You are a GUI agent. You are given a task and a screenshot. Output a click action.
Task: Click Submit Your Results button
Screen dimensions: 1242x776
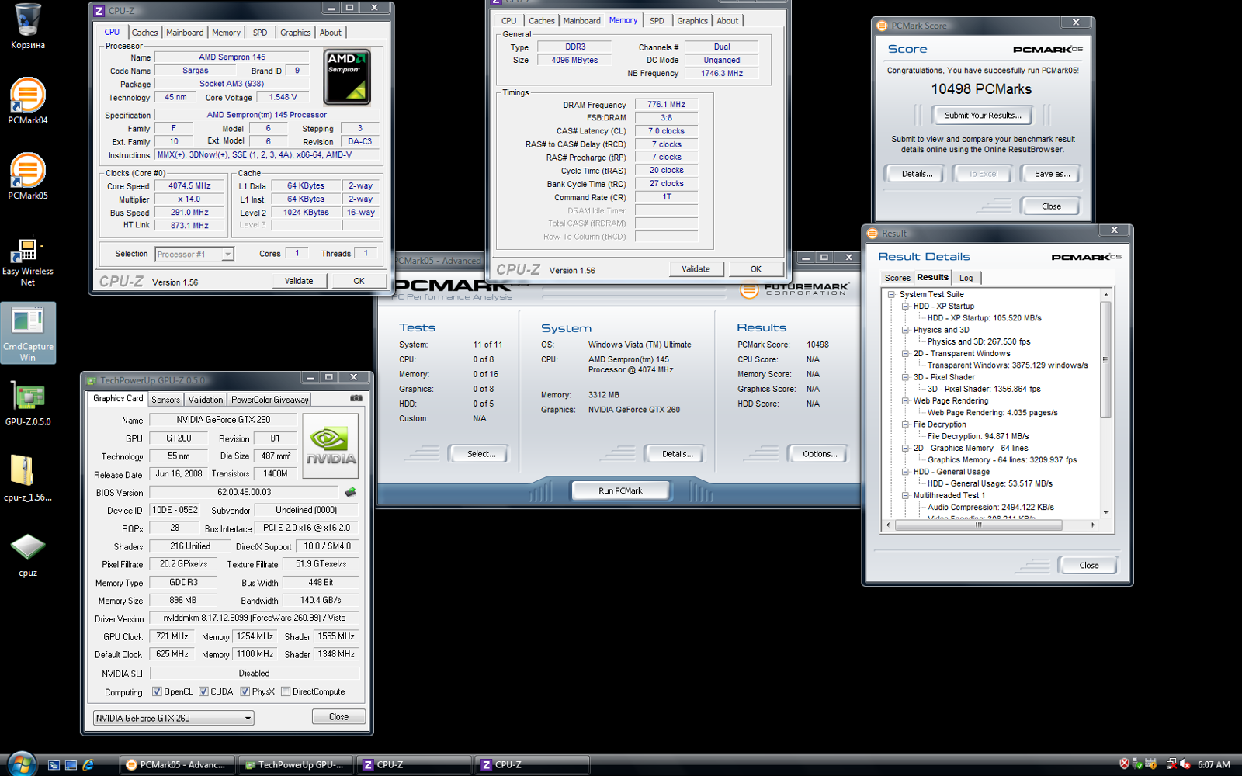[982, 116]
